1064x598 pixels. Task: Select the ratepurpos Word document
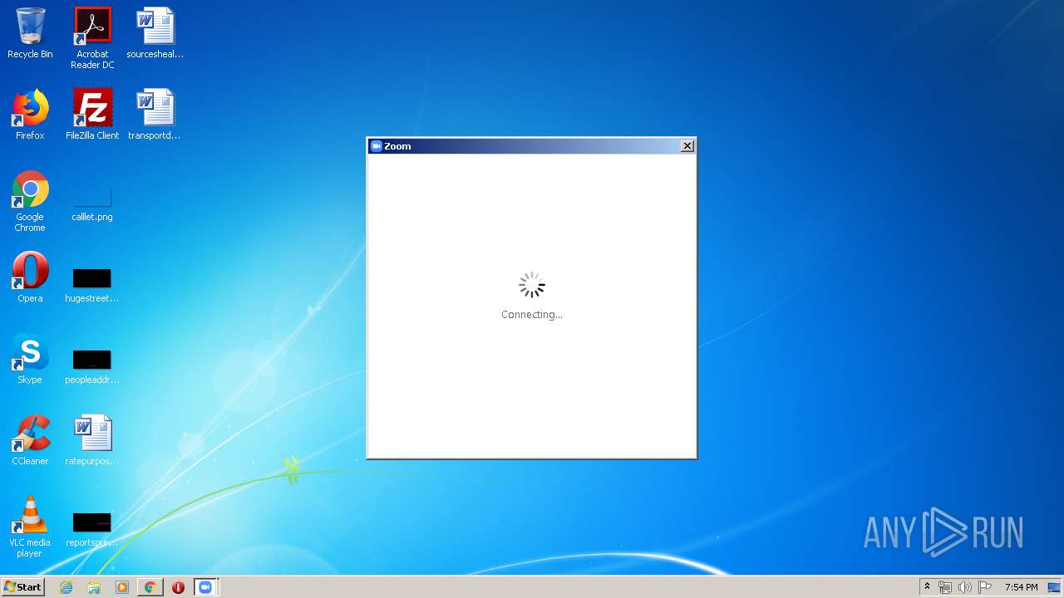(x=92, y=440)
